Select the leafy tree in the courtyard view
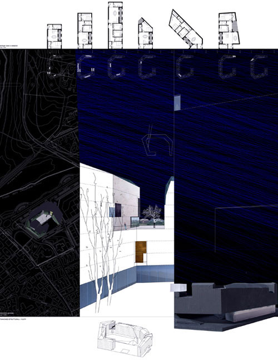Image resolution: width=278 pixels, height=361 pixels. [x=152, y=213]
